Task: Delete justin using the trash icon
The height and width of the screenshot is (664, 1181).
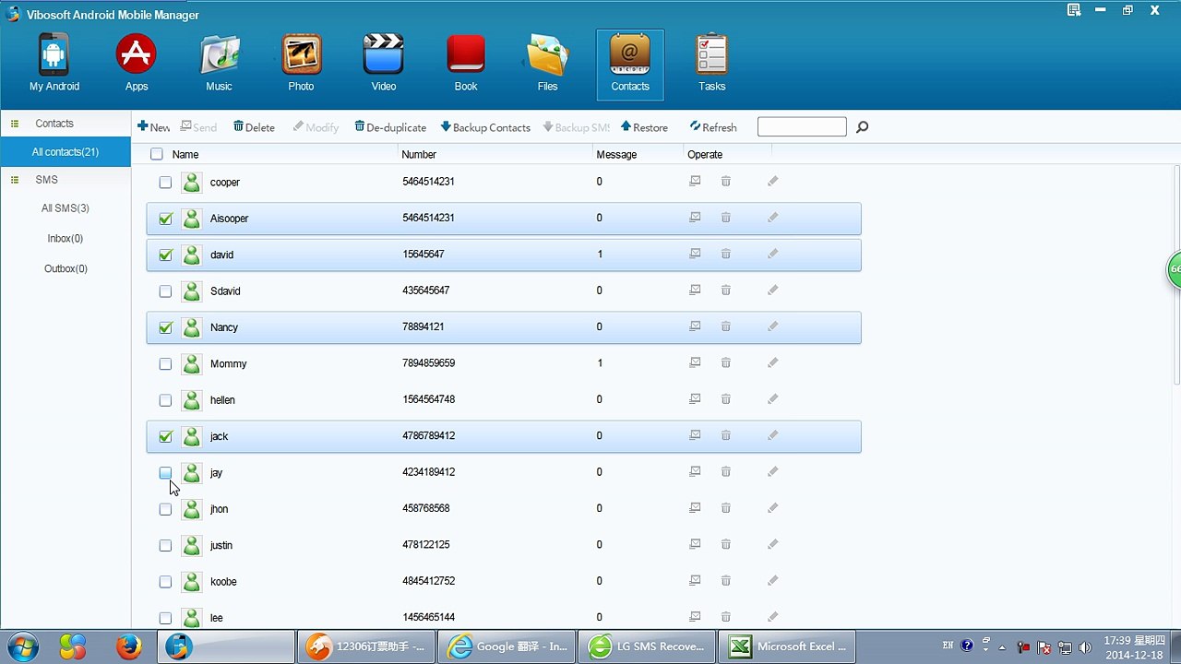Action: [x=726, y=544]
